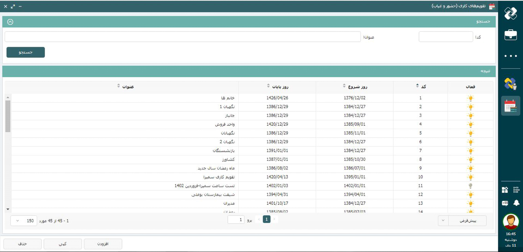Open the widgets dashboard icon in sidebar
Viewport: 523px width, 252px height.
505,190
